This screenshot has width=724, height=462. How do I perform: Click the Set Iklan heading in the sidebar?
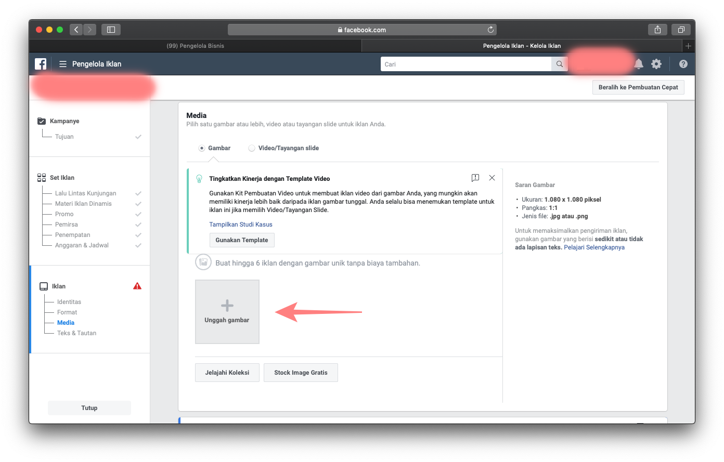(62, 178)
